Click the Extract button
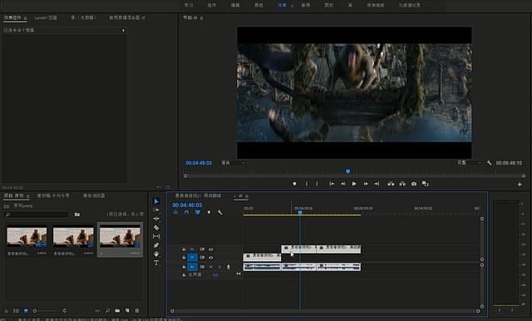The width and height of the screenshot is (532, 321). [402, 184]
